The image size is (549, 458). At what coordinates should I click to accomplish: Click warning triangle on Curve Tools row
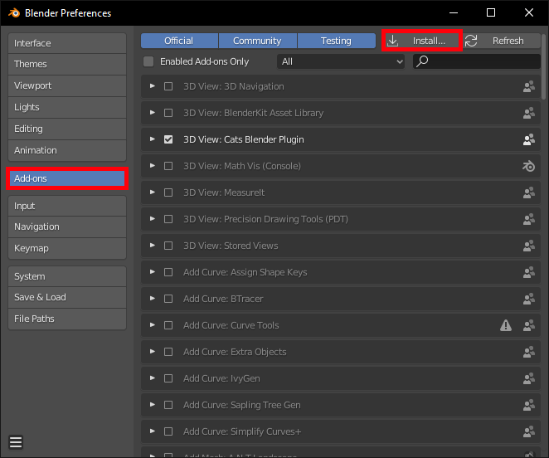[x=506, y=325]
